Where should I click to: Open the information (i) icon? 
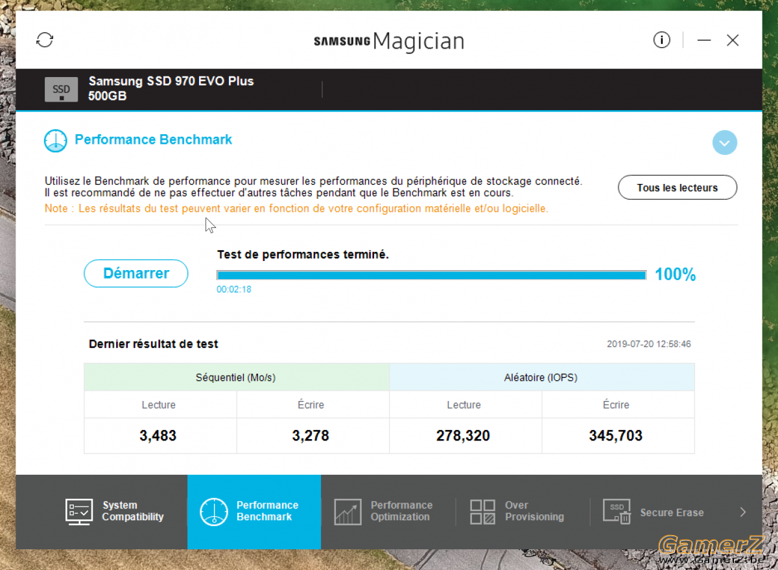pyautogui.click(x=661, y=40)
